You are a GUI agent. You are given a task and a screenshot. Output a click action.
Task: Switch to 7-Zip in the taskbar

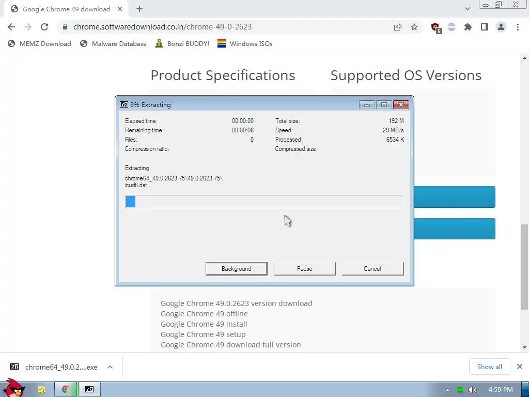pos(89,390)
